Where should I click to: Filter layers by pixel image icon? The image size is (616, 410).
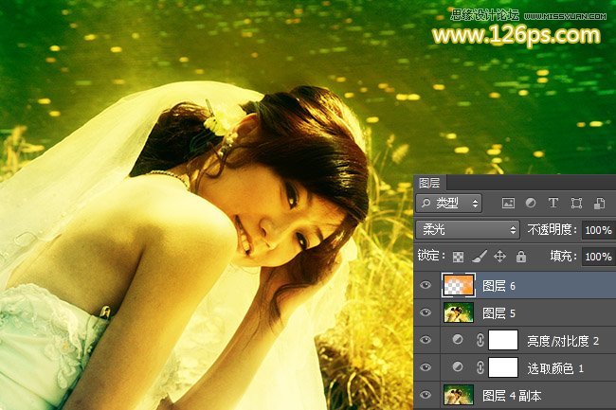(508, 203)
